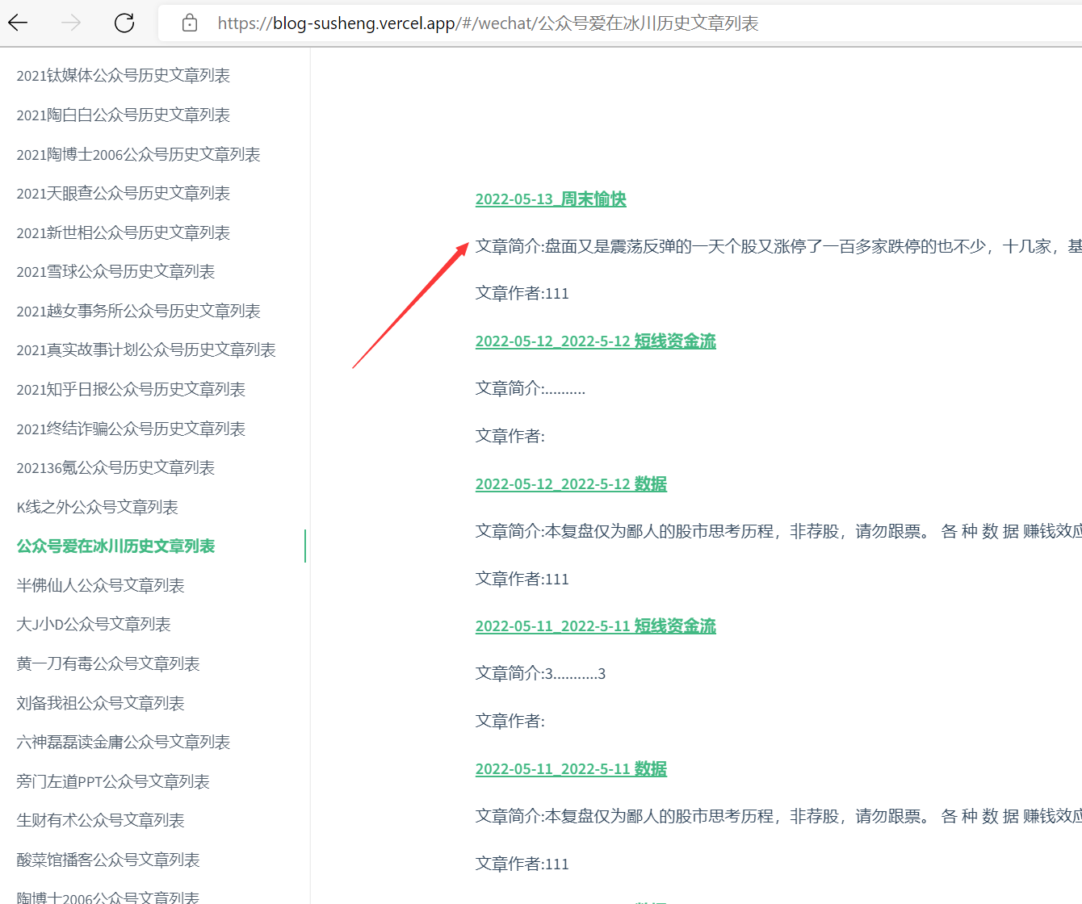Image resolution: width=1082 pixels, height=904 pixels.
Task: Open the first 2022-05-12 短线资金流 link
Action: pyautogui.click(x=595, y=341)
